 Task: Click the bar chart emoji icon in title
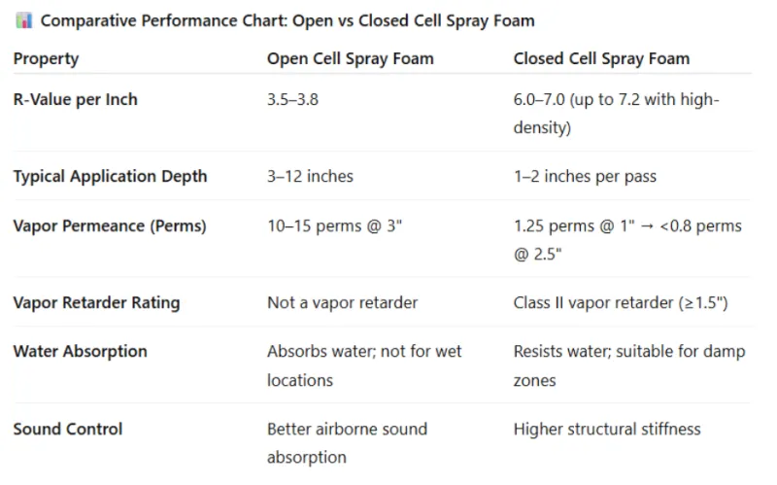22,21
